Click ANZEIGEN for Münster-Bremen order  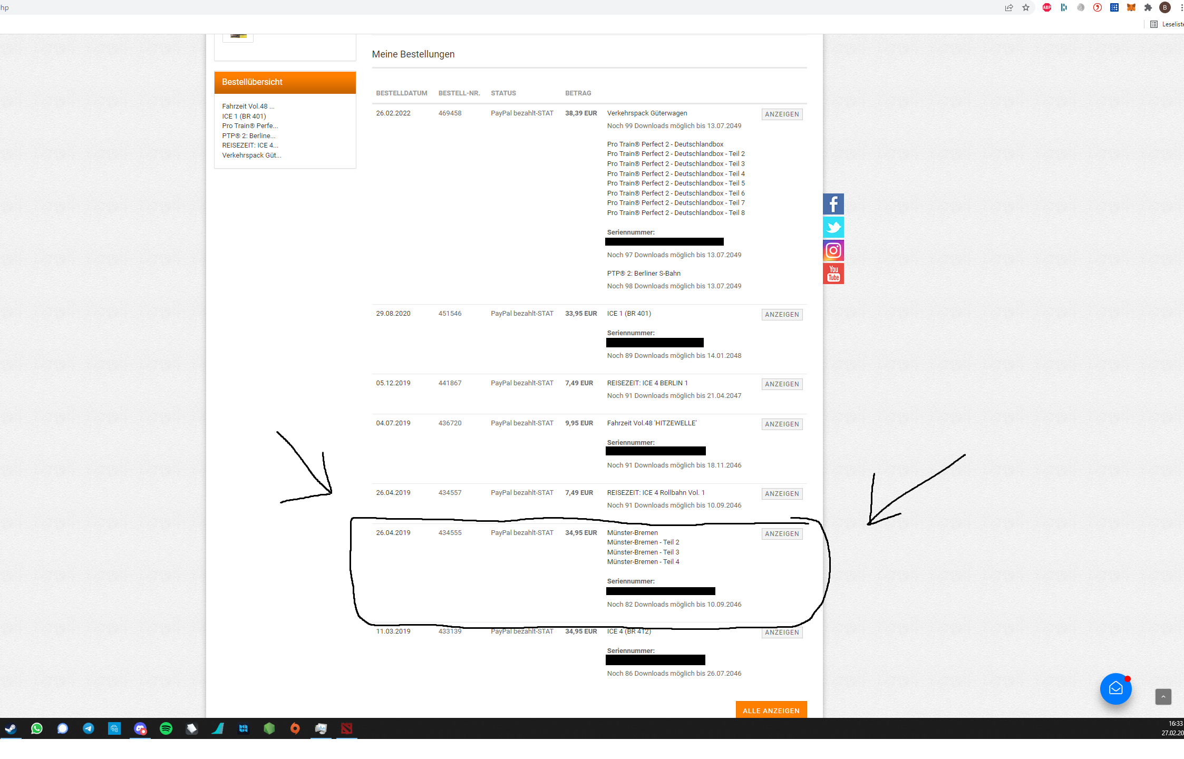pos(782,534)
